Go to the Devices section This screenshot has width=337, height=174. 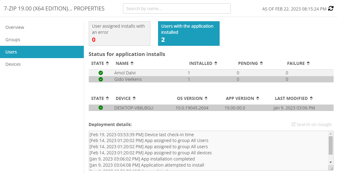13,64
